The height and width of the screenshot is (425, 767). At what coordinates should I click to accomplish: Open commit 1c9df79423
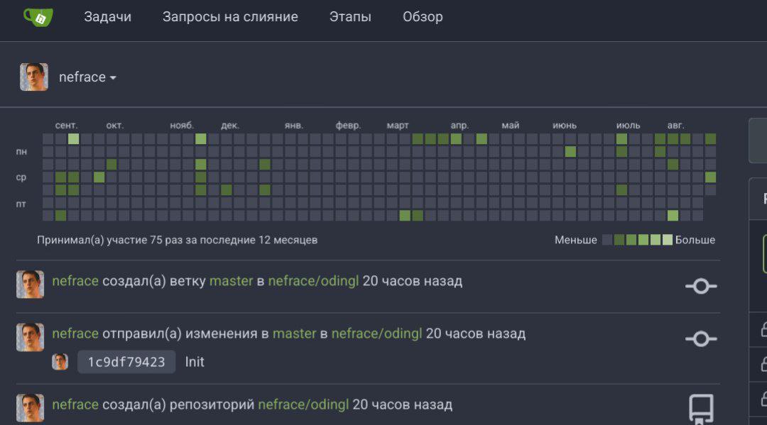[x=126, y=362]
